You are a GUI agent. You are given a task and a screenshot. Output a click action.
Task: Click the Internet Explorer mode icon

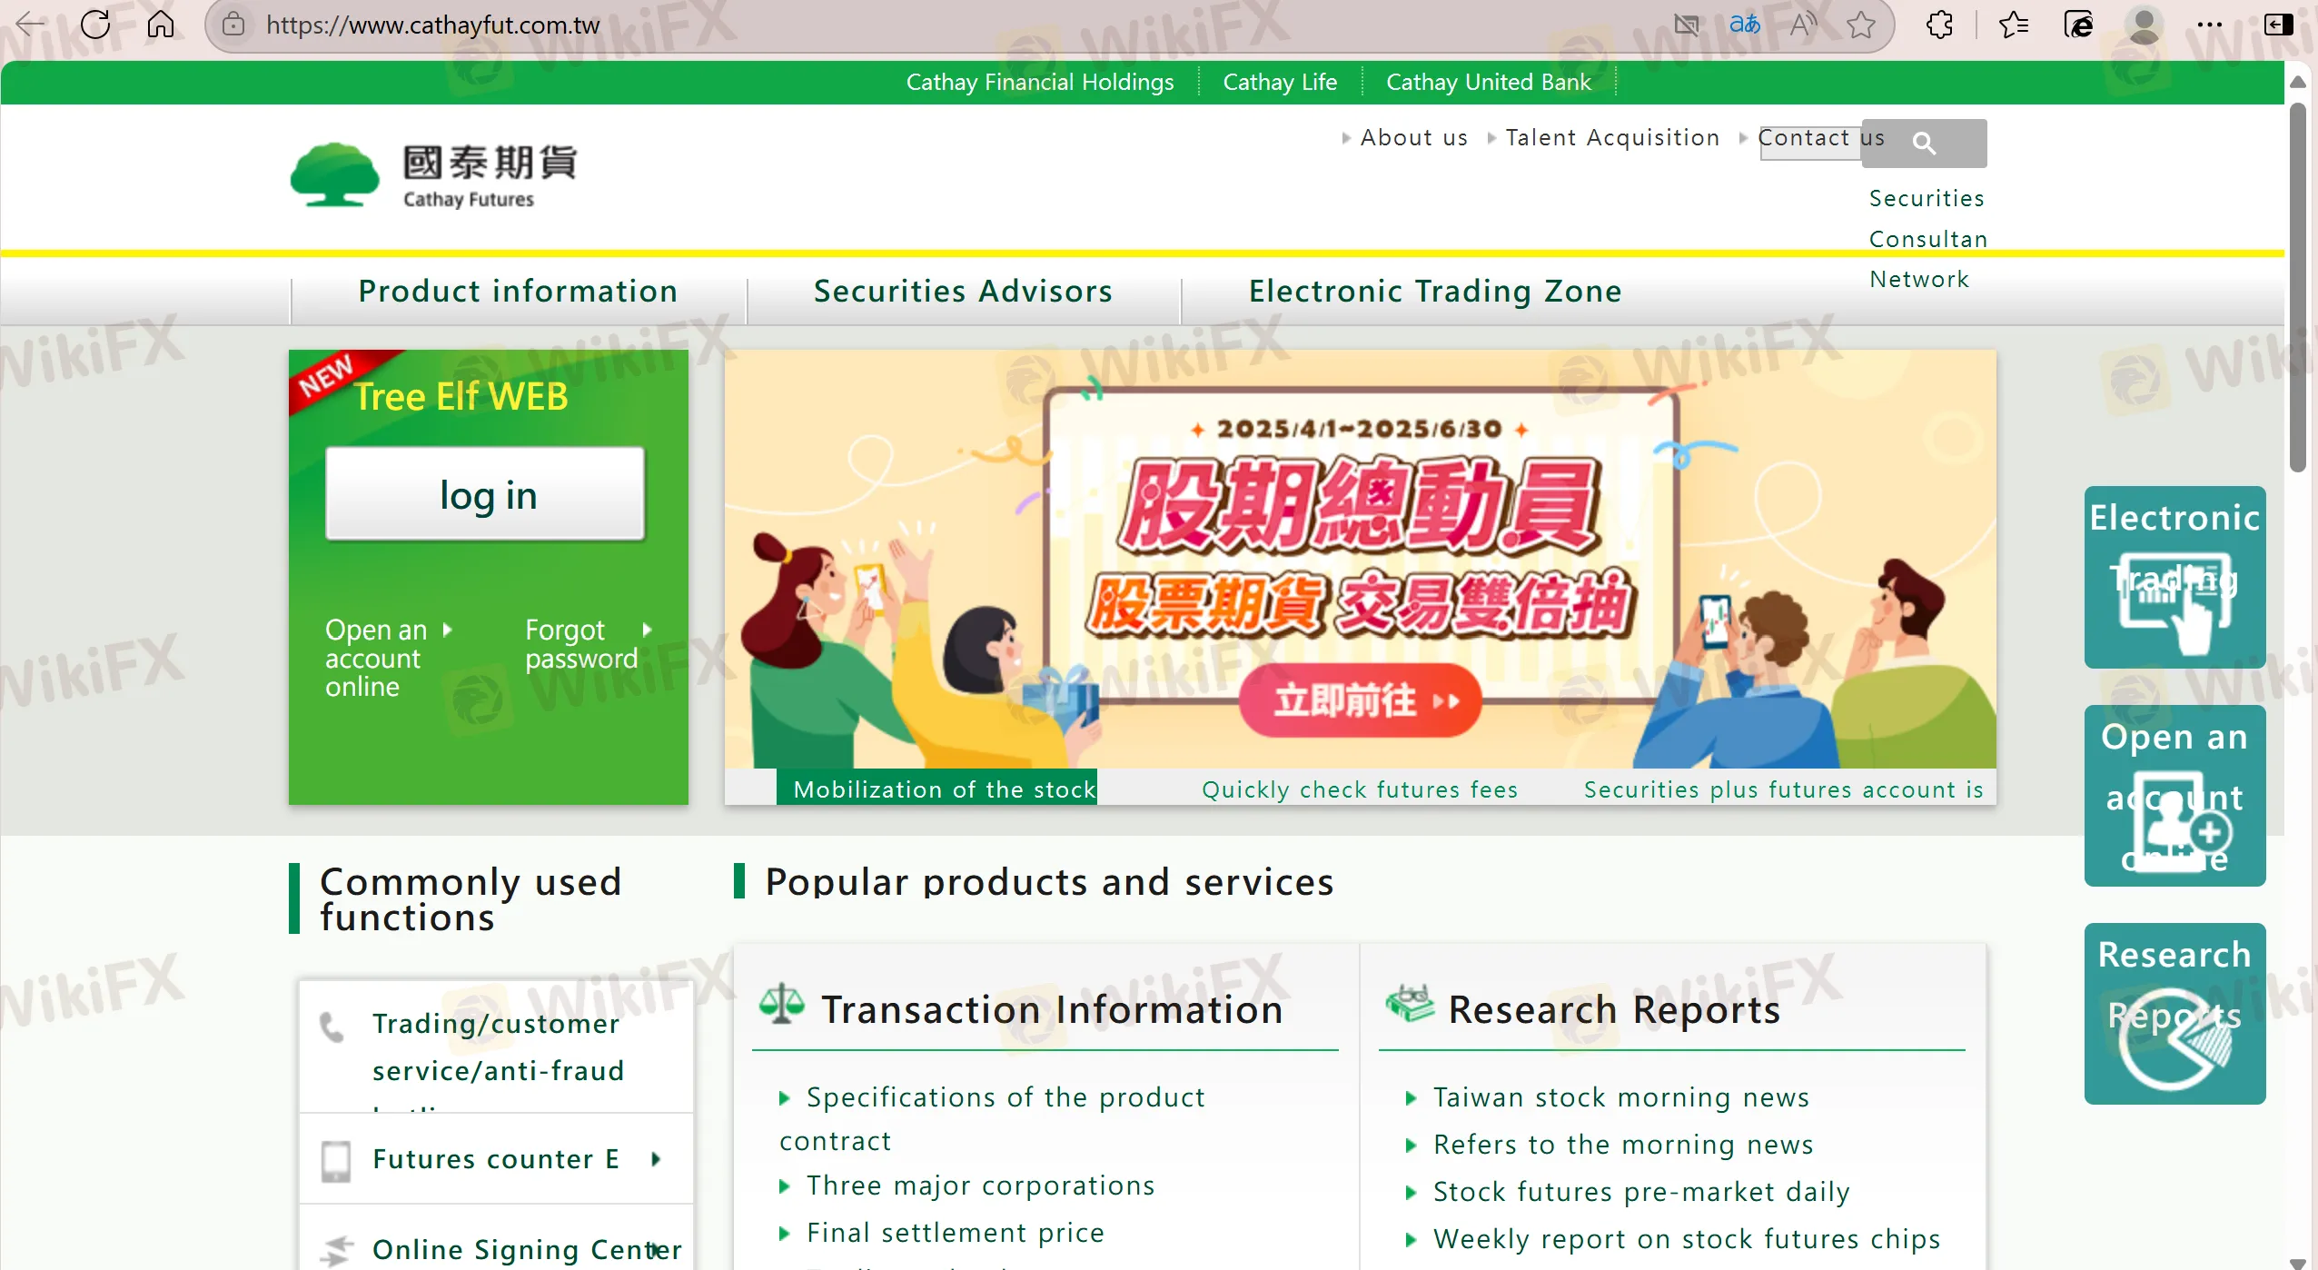point(2078,25)
